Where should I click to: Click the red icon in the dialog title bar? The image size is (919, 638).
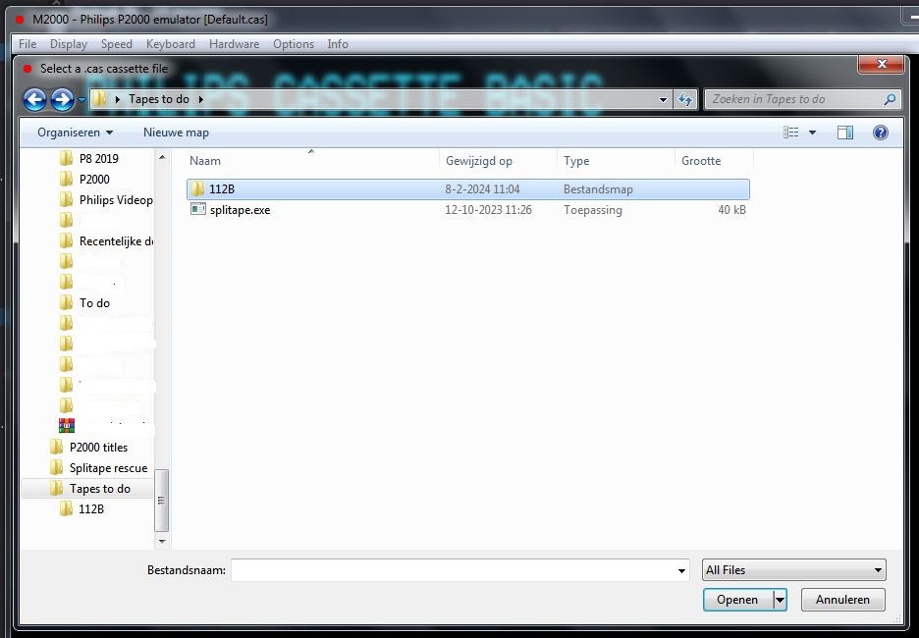coord(27,69)
